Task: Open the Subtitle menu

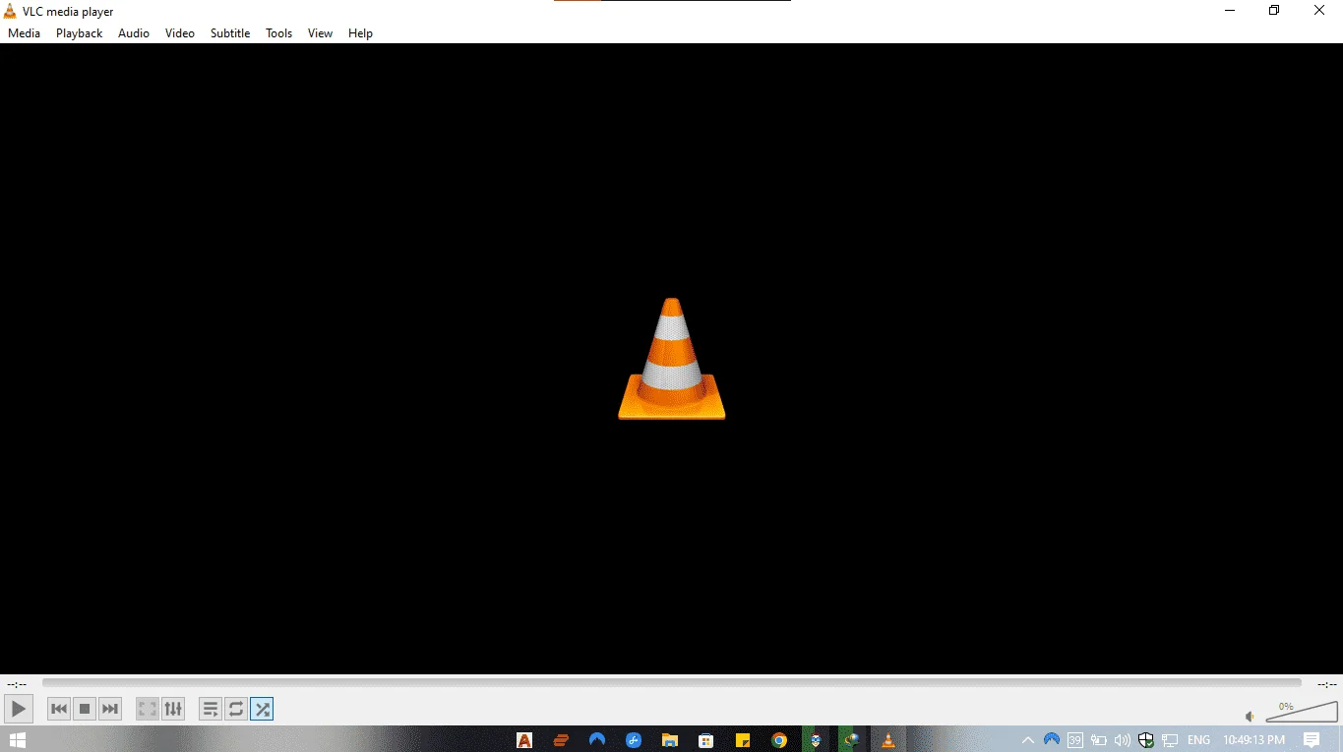Action: 230,33
